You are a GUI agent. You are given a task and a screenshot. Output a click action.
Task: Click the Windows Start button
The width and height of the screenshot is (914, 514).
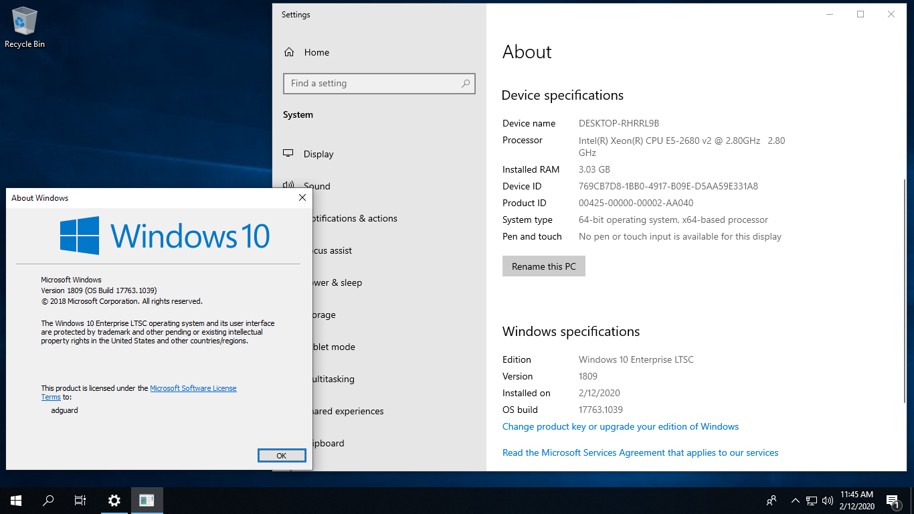pos(16,500)
